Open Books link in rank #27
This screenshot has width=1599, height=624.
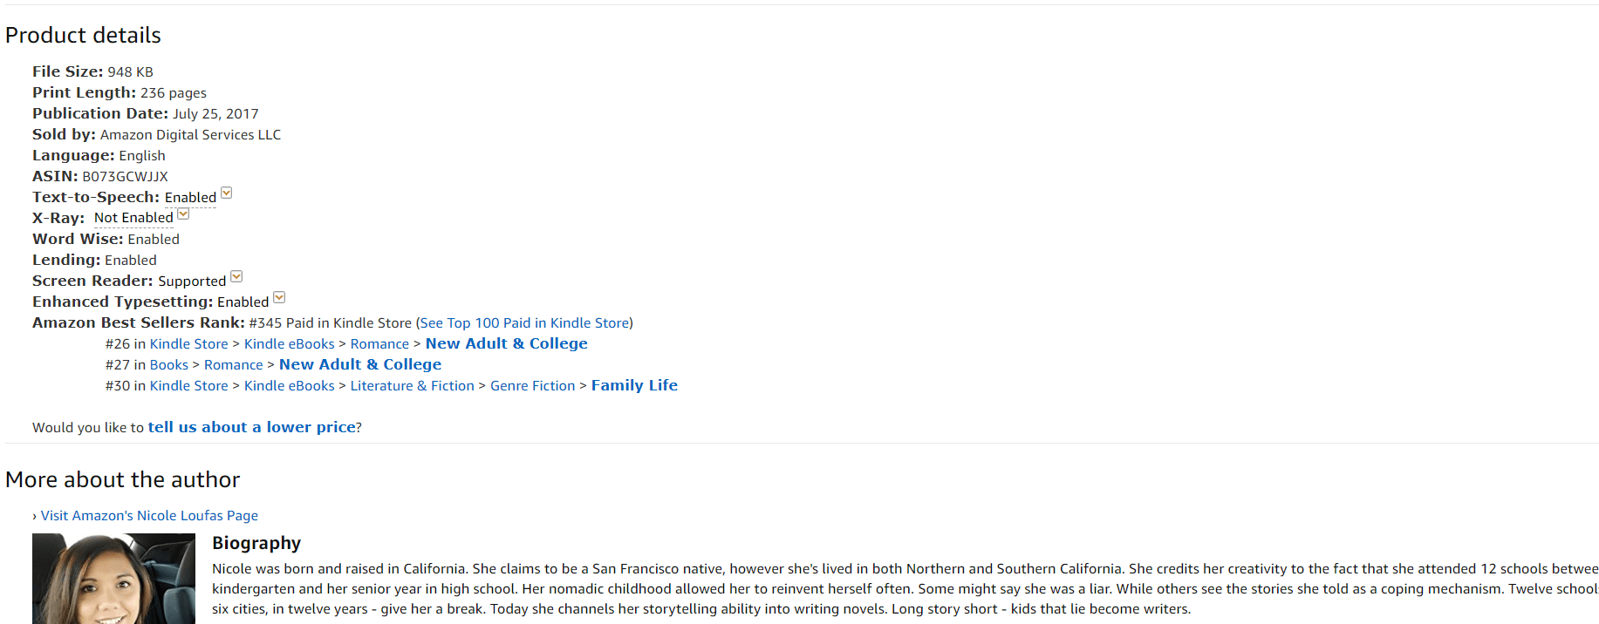click(x=169, y=364)
